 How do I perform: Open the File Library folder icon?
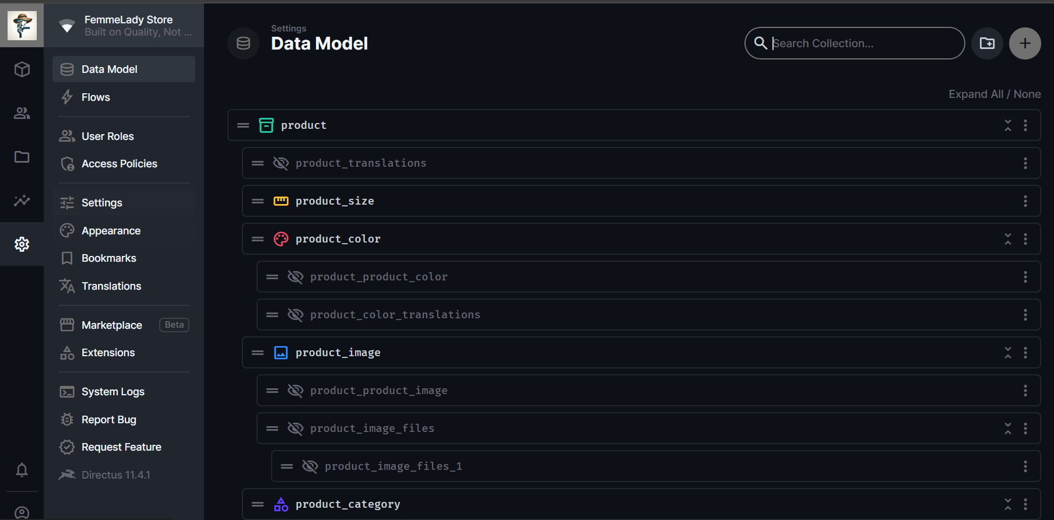22,157
